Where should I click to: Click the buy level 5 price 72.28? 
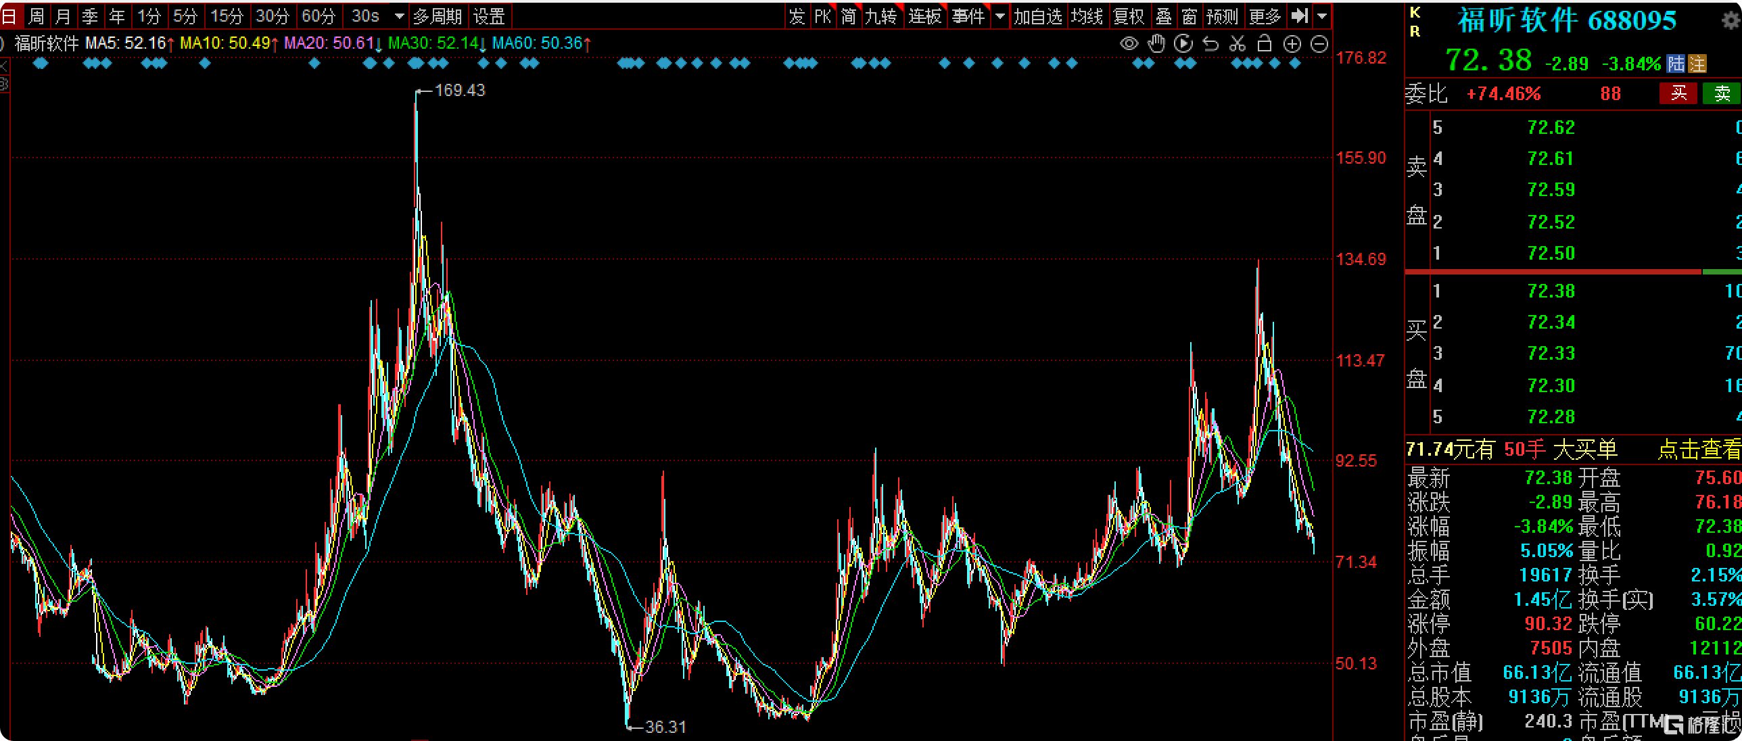point(1551,416)
